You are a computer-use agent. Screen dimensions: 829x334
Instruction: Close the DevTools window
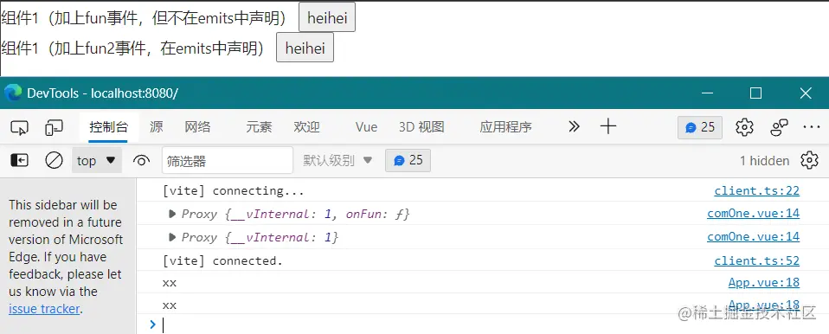806,93
